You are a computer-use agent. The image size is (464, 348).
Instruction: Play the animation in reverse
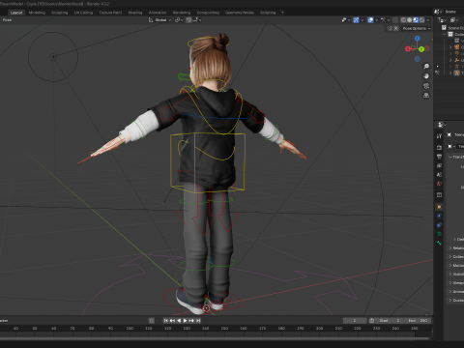coord(179,321)
